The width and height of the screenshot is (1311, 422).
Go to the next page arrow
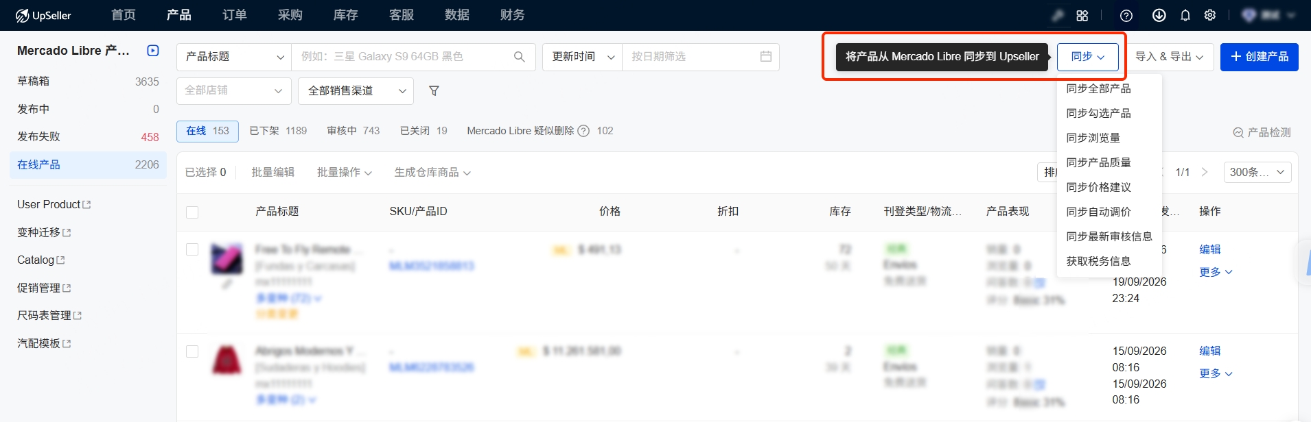pyautogui.click(x=1205, y=172)
